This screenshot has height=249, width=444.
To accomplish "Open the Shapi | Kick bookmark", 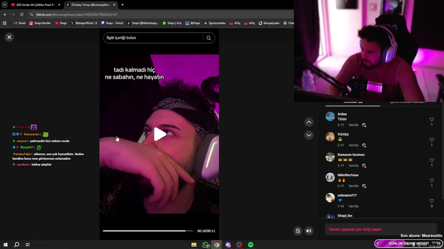I will [172, 23].
